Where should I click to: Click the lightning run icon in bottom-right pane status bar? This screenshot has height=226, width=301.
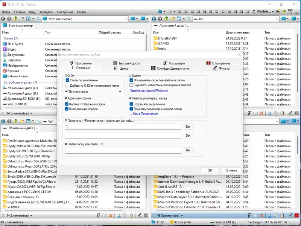[x=249, y=215]
